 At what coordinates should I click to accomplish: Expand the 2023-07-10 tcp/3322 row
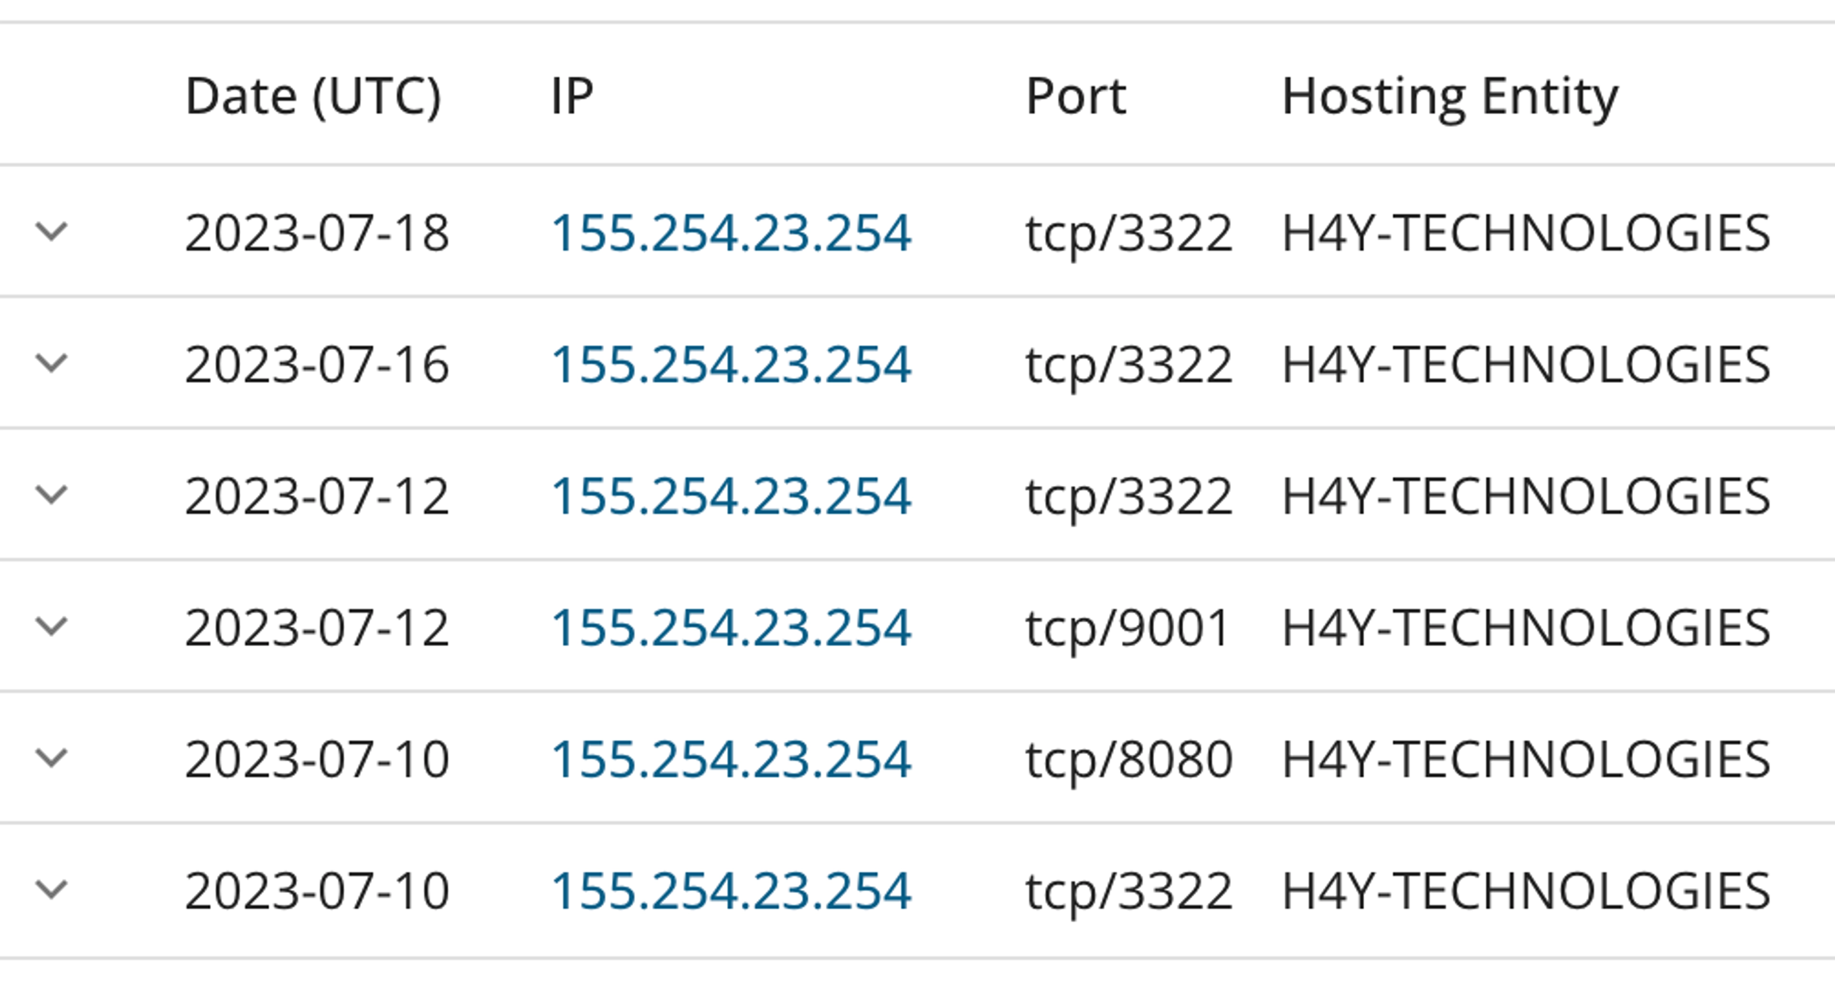51,889
